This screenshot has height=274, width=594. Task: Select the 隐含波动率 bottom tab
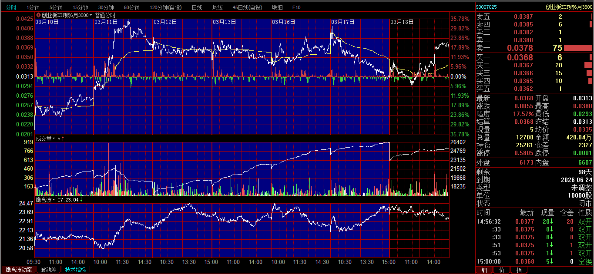[19, 270]
